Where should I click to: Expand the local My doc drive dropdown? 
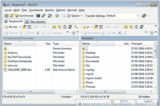(20, 27)
